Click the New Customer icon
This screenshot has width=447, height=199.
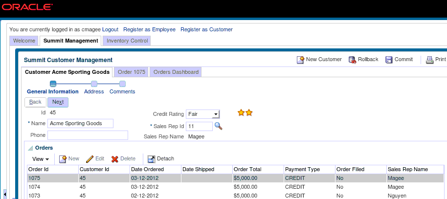tap(300, 60)
